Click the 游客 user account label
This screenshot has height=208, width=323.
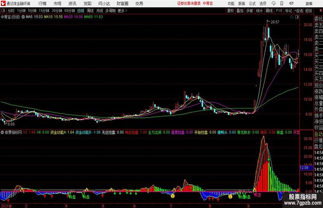click(x=309, y=3)
